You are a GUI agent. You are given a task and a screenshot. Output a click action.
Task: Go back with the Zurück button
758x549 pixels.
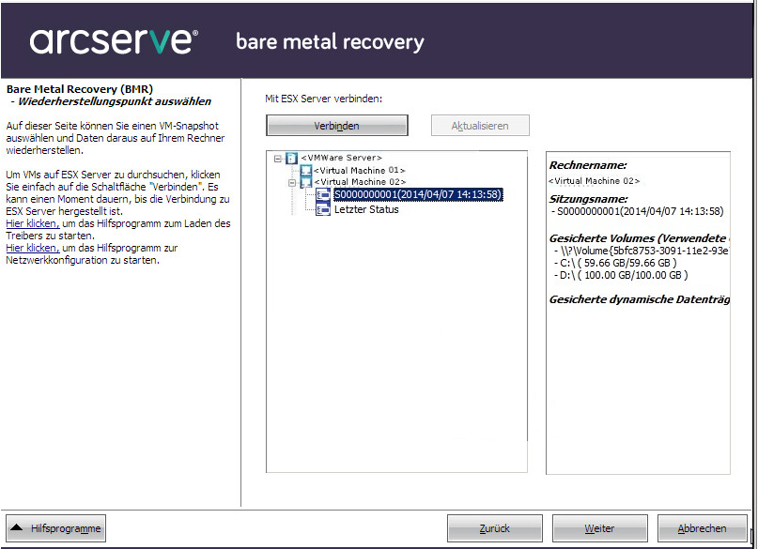[494, 529]
